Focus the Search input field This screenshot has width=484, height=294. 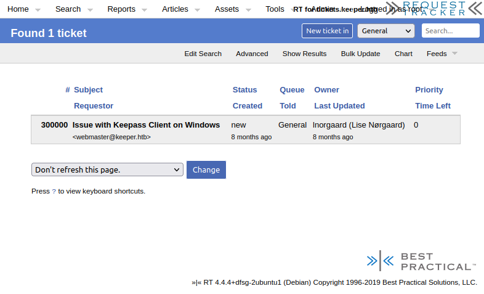(450, 31)
